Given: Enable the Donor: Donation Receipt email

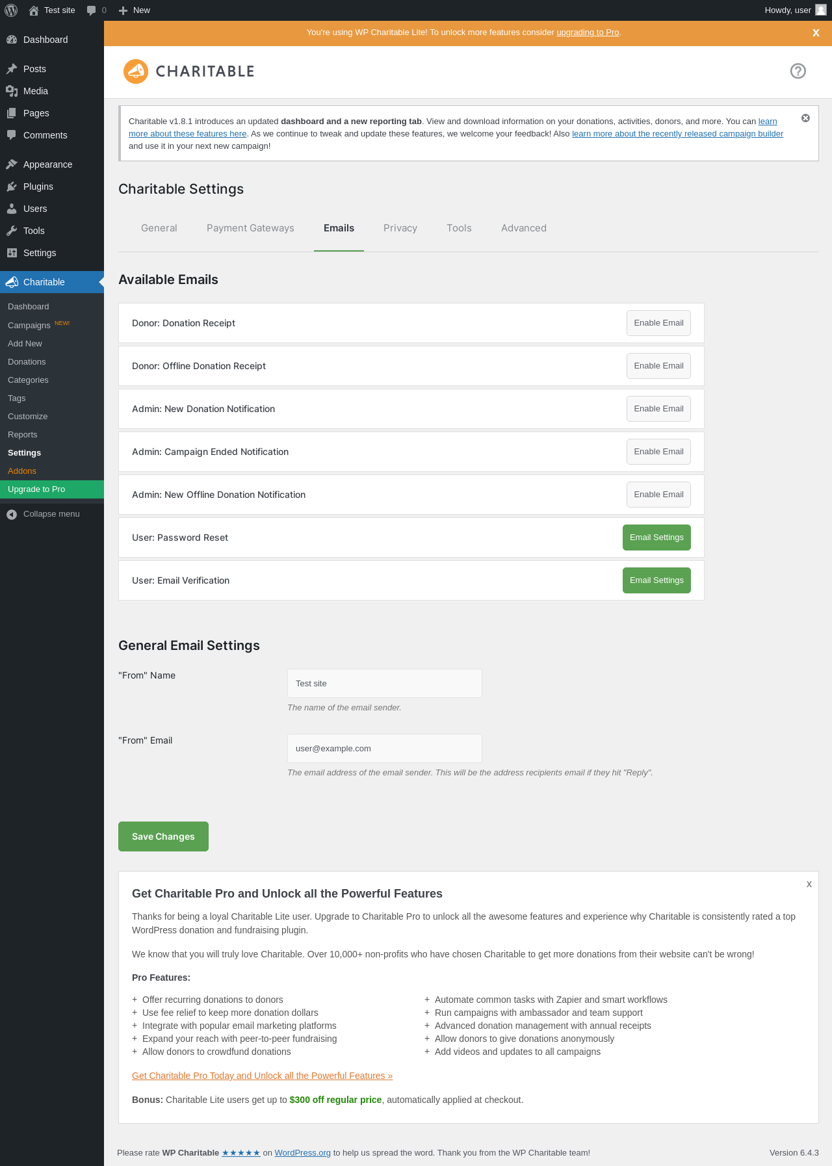Looking at the screenshot, I should (x=658, y=323).
